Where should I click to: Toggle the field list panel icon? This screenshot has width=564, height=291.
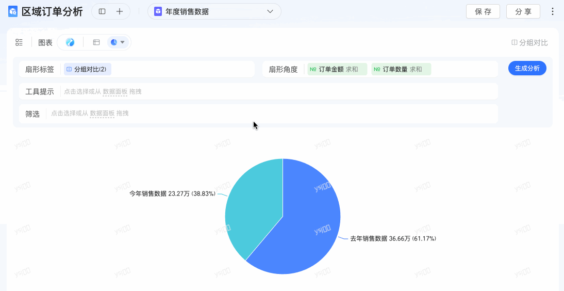(x=19, y=42)
